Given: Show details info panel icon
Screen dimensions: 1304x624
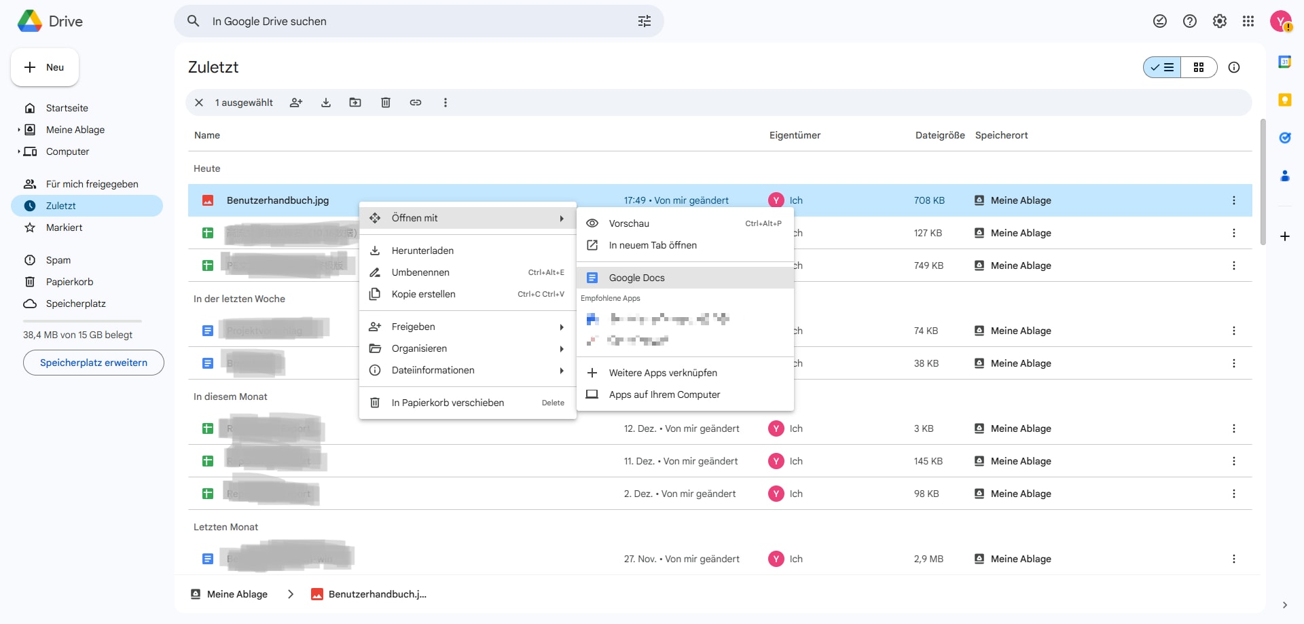Looking at the screenshot, I should (1234, 67).
